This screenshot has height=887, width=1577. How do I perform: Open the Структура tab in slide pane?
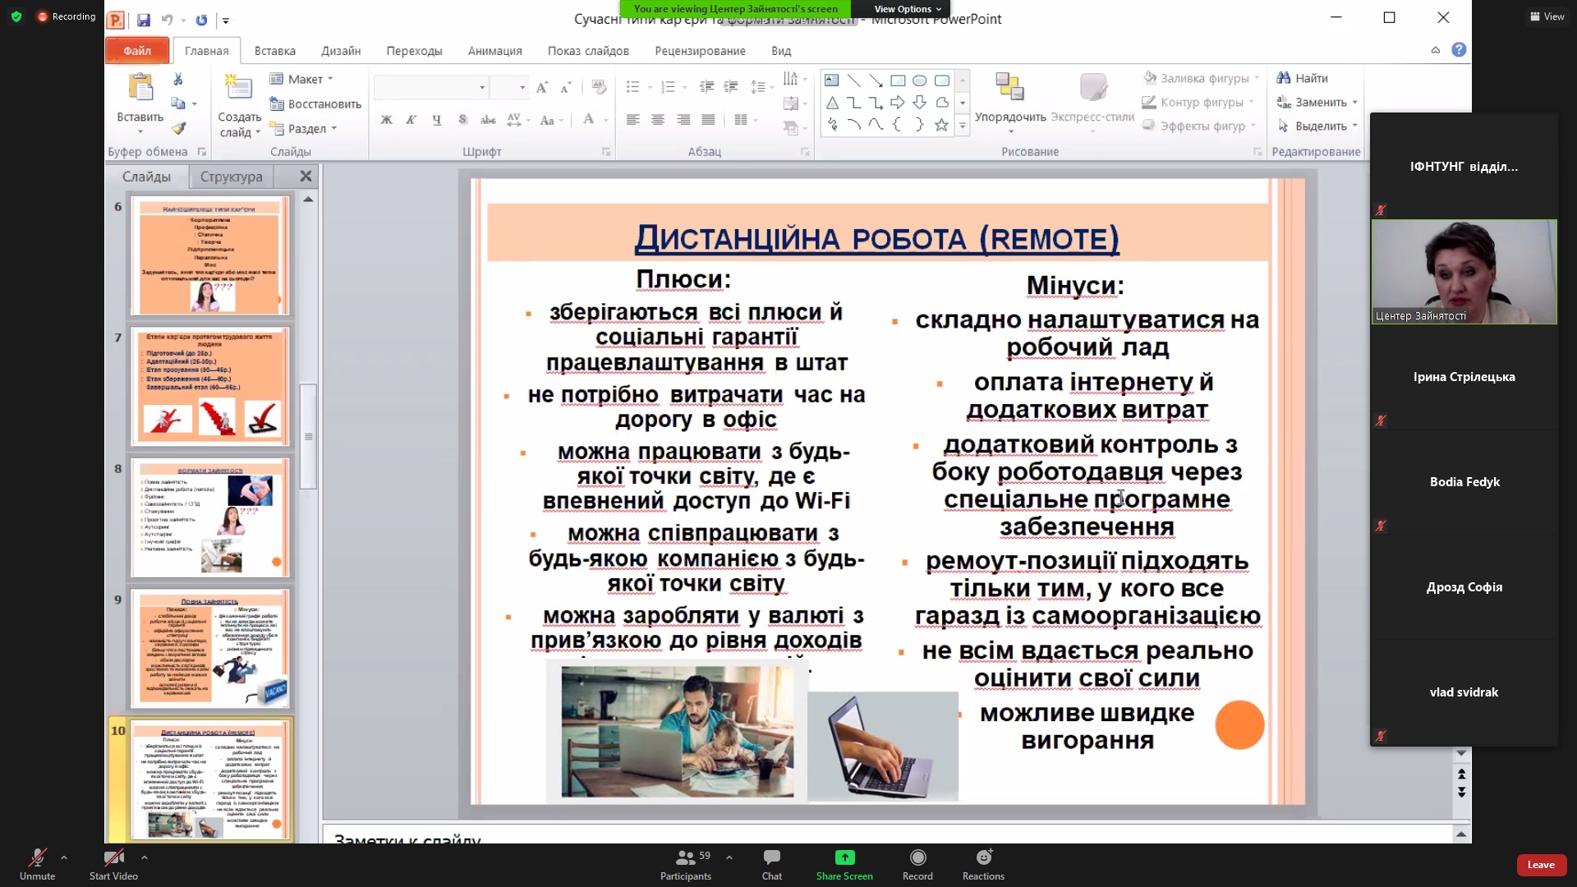point(231,177)
